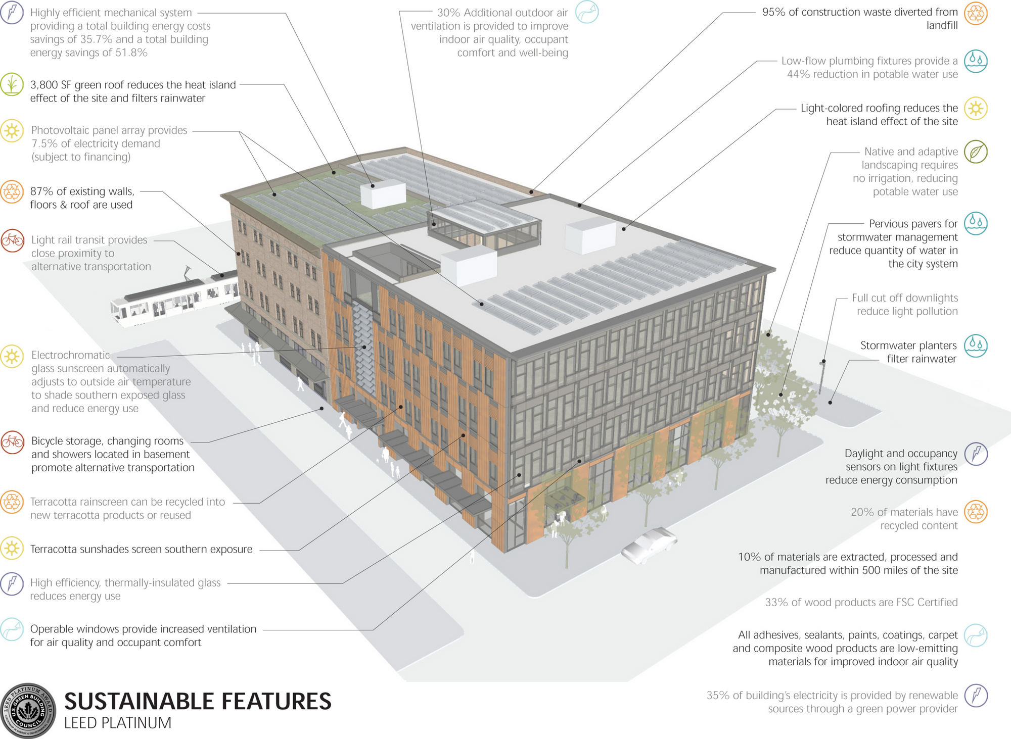Click the air flow icon near outdoor ventilation text
1011x739 pixels.
pos(587,12)
